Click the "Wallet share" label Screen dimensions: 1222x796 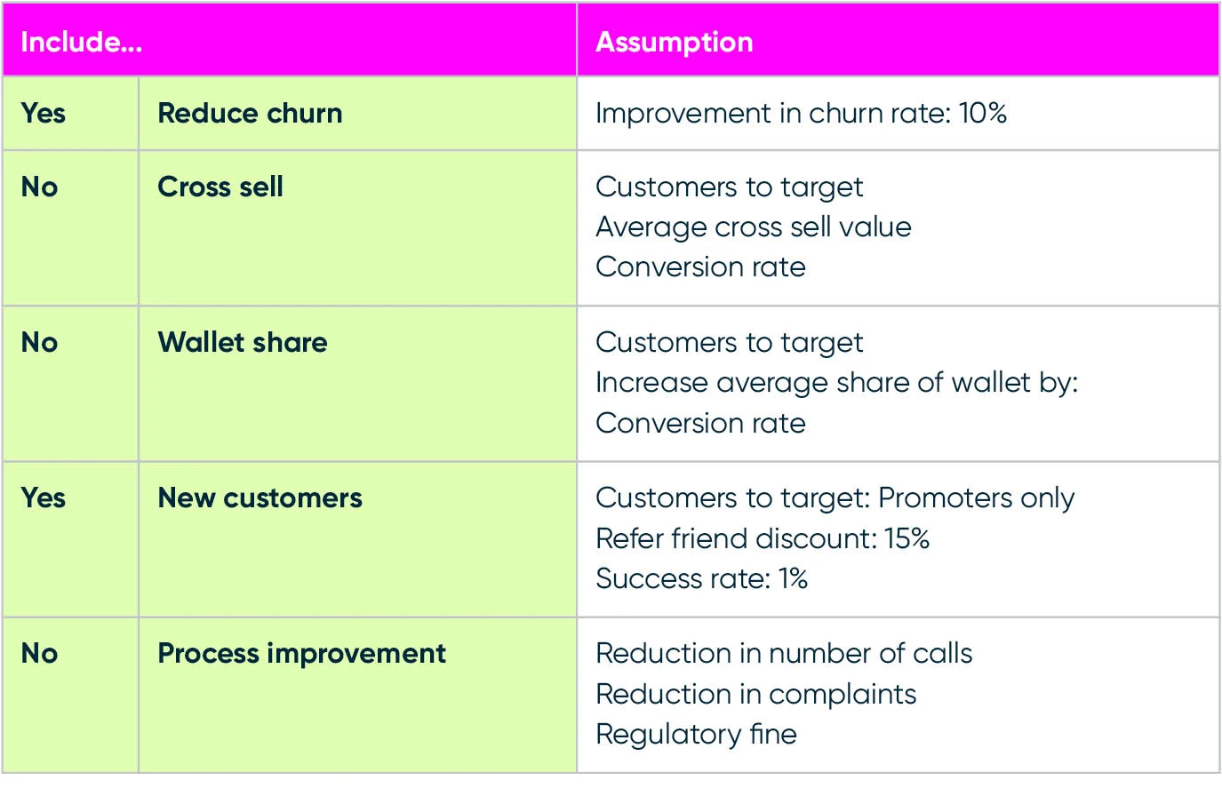point(243,343)
